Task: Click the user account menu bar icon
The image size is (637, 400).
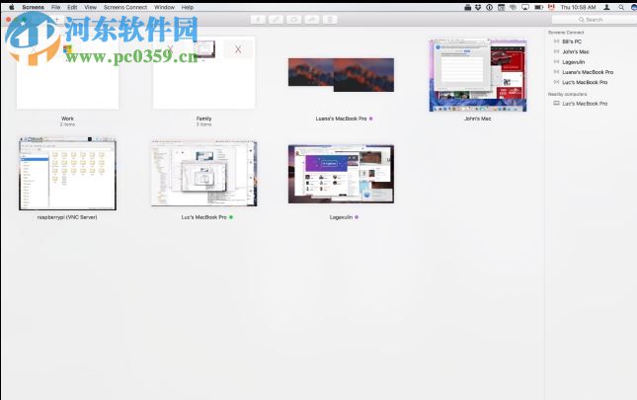Action: [606, 7]
